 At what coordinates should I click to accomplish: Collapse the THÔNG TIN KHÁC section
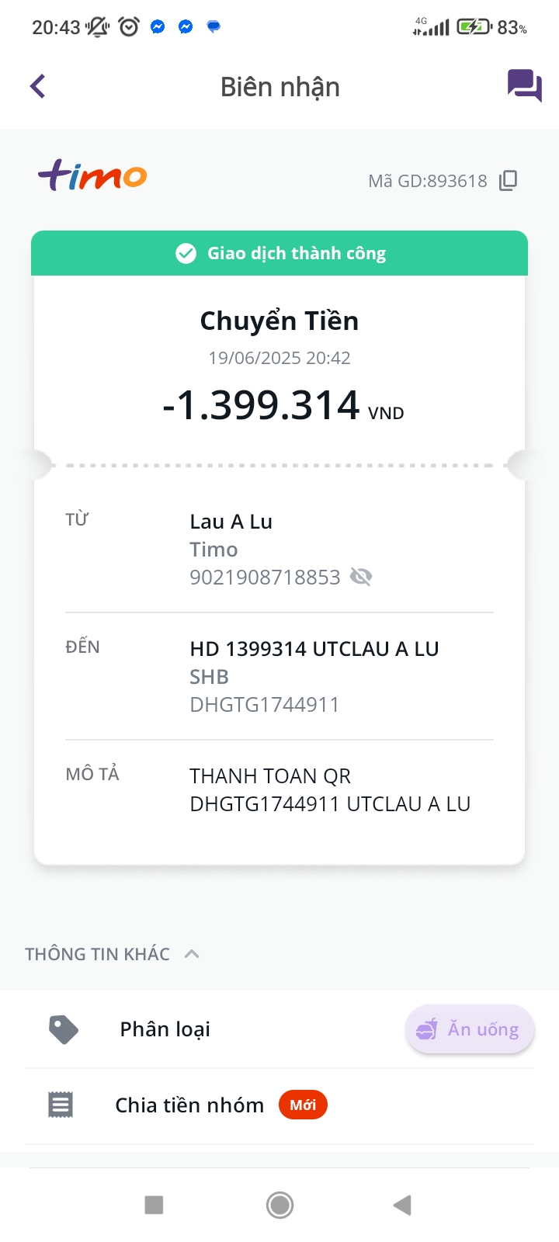(192, 954)
